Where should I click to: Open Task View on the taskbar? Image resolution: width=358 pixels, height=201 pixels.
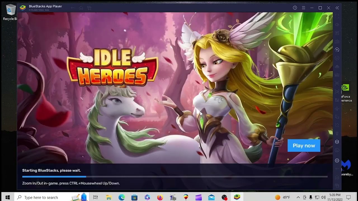pos(95,197)
